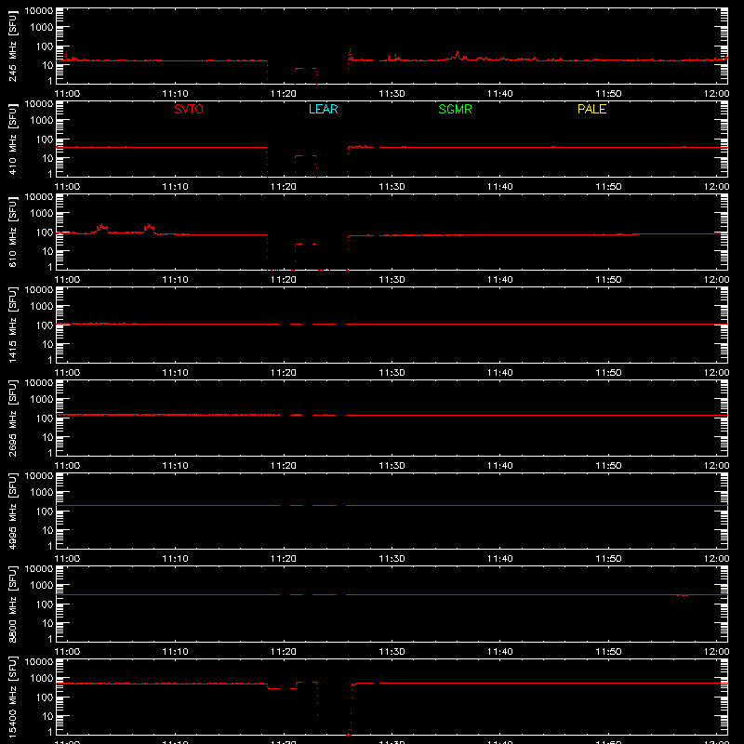Viewport: 744px width, 744px height.
Task: Select the 2695 MHz [SFU] axis label
Action: [x=12, y=418]
